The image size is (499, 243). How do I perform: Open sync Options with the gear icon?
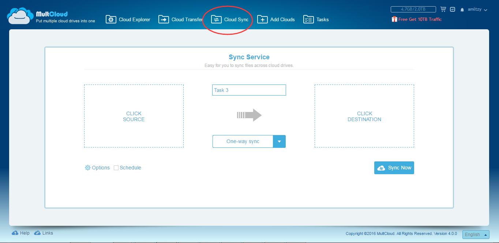(97, 168)
